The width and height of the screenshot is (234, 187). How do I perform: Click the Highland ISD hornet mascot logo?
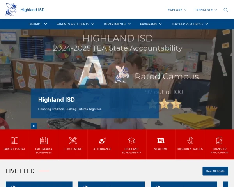11,9
